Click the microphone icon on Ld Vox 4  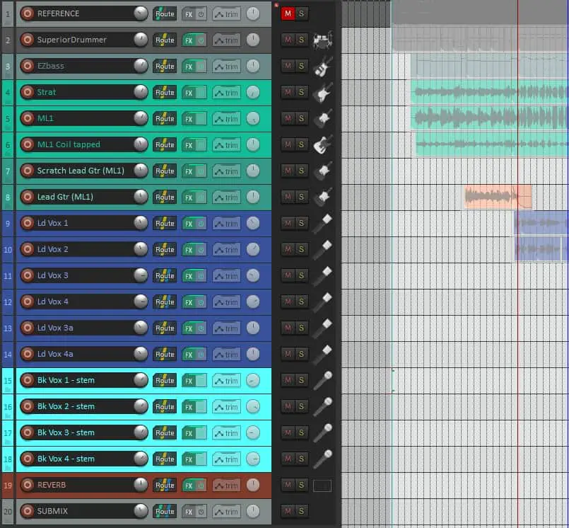[322, 302]
